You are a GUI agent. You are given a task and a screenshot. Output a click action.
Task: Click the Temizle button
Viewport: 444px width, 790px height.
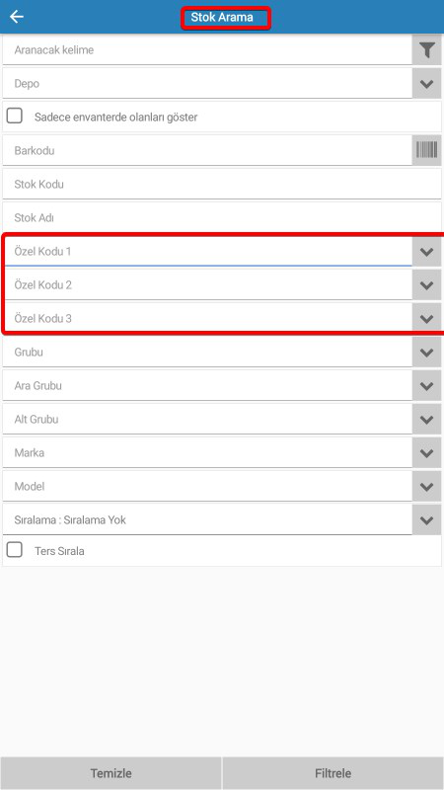(111, 773)
